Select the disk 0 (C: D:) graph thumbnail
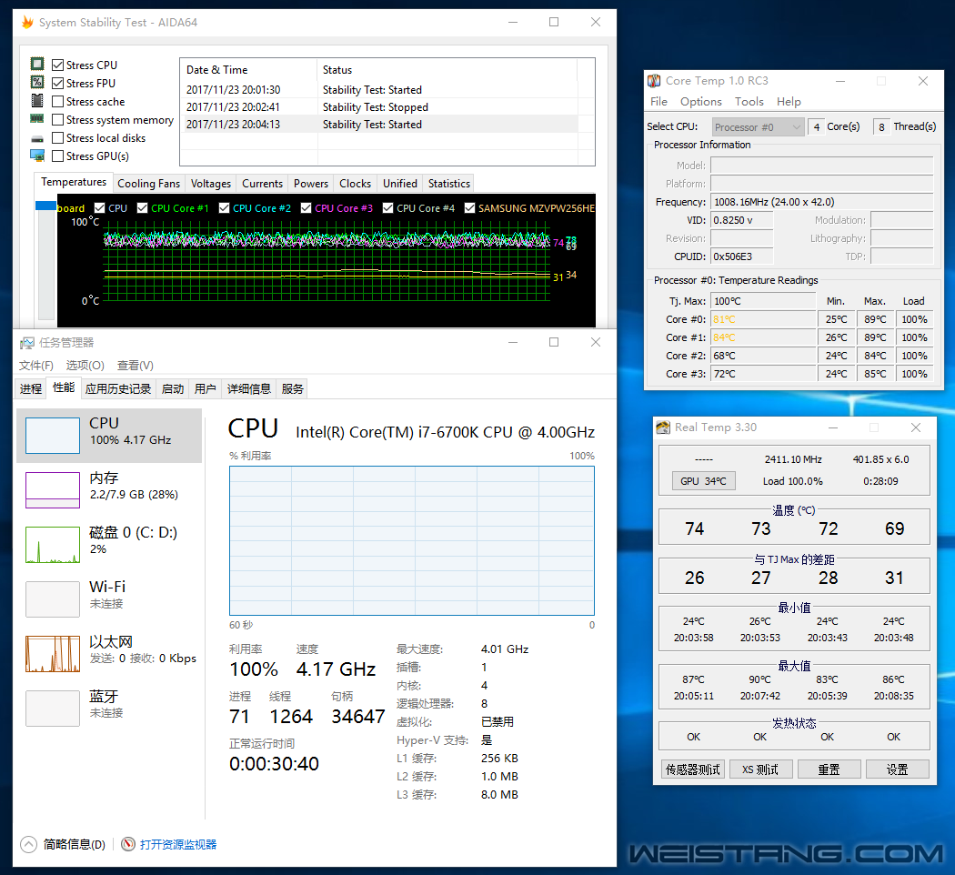955x875 pixels. (53, 544)
